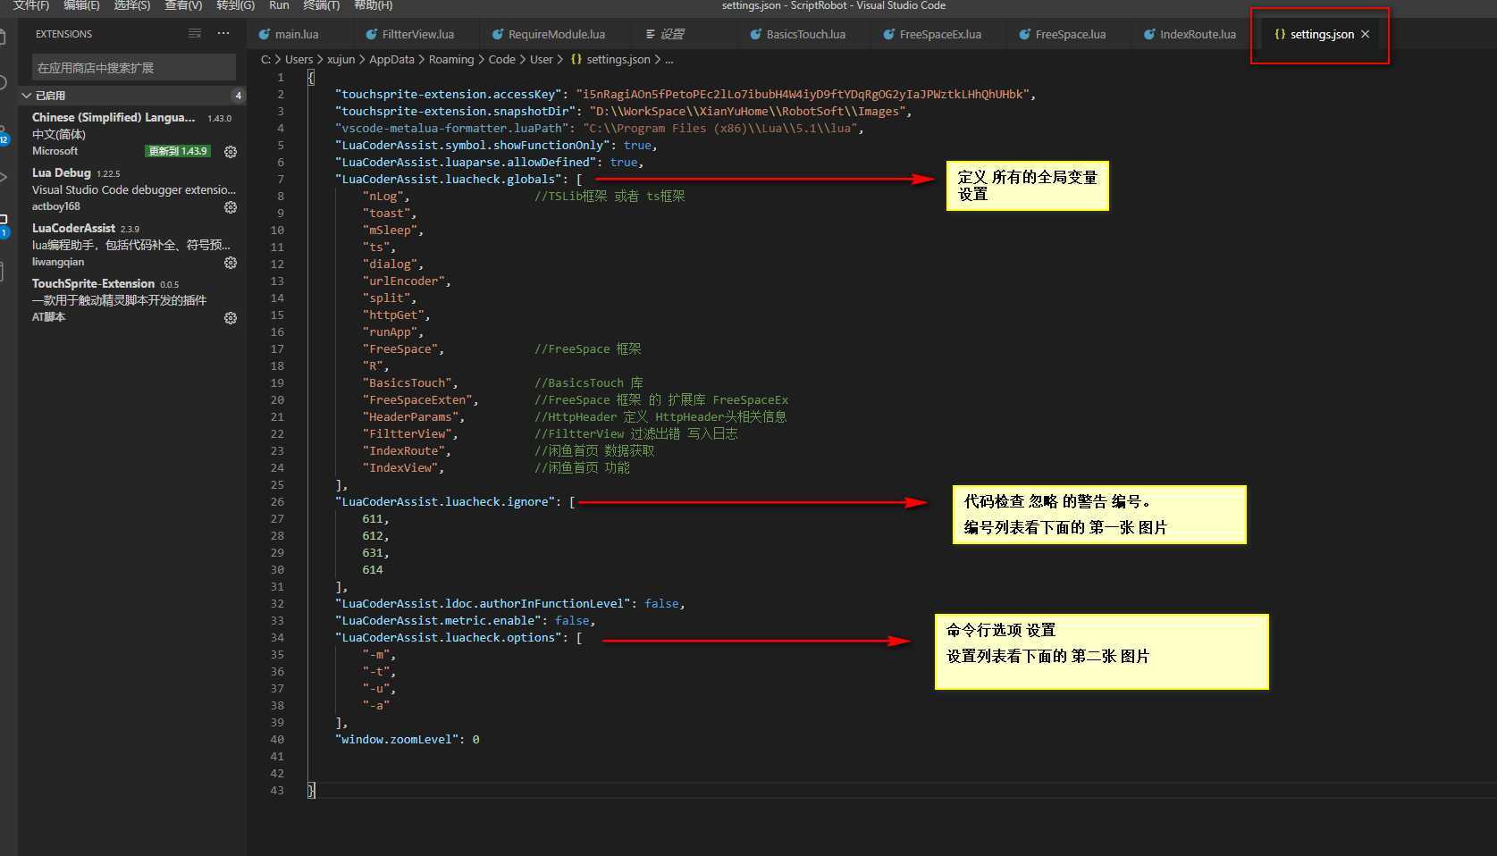Viewport: 1497px width, 856px height.
Task: Click the extensions filter list icon
Action: pos(195,33)
